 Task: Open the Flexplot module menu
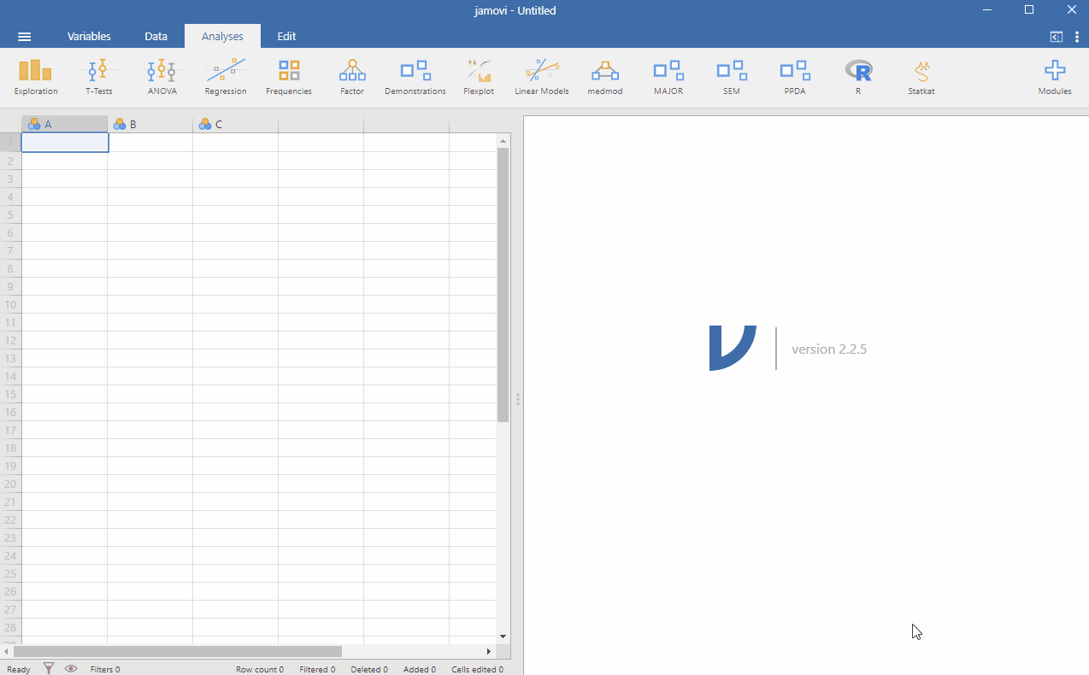479,77
